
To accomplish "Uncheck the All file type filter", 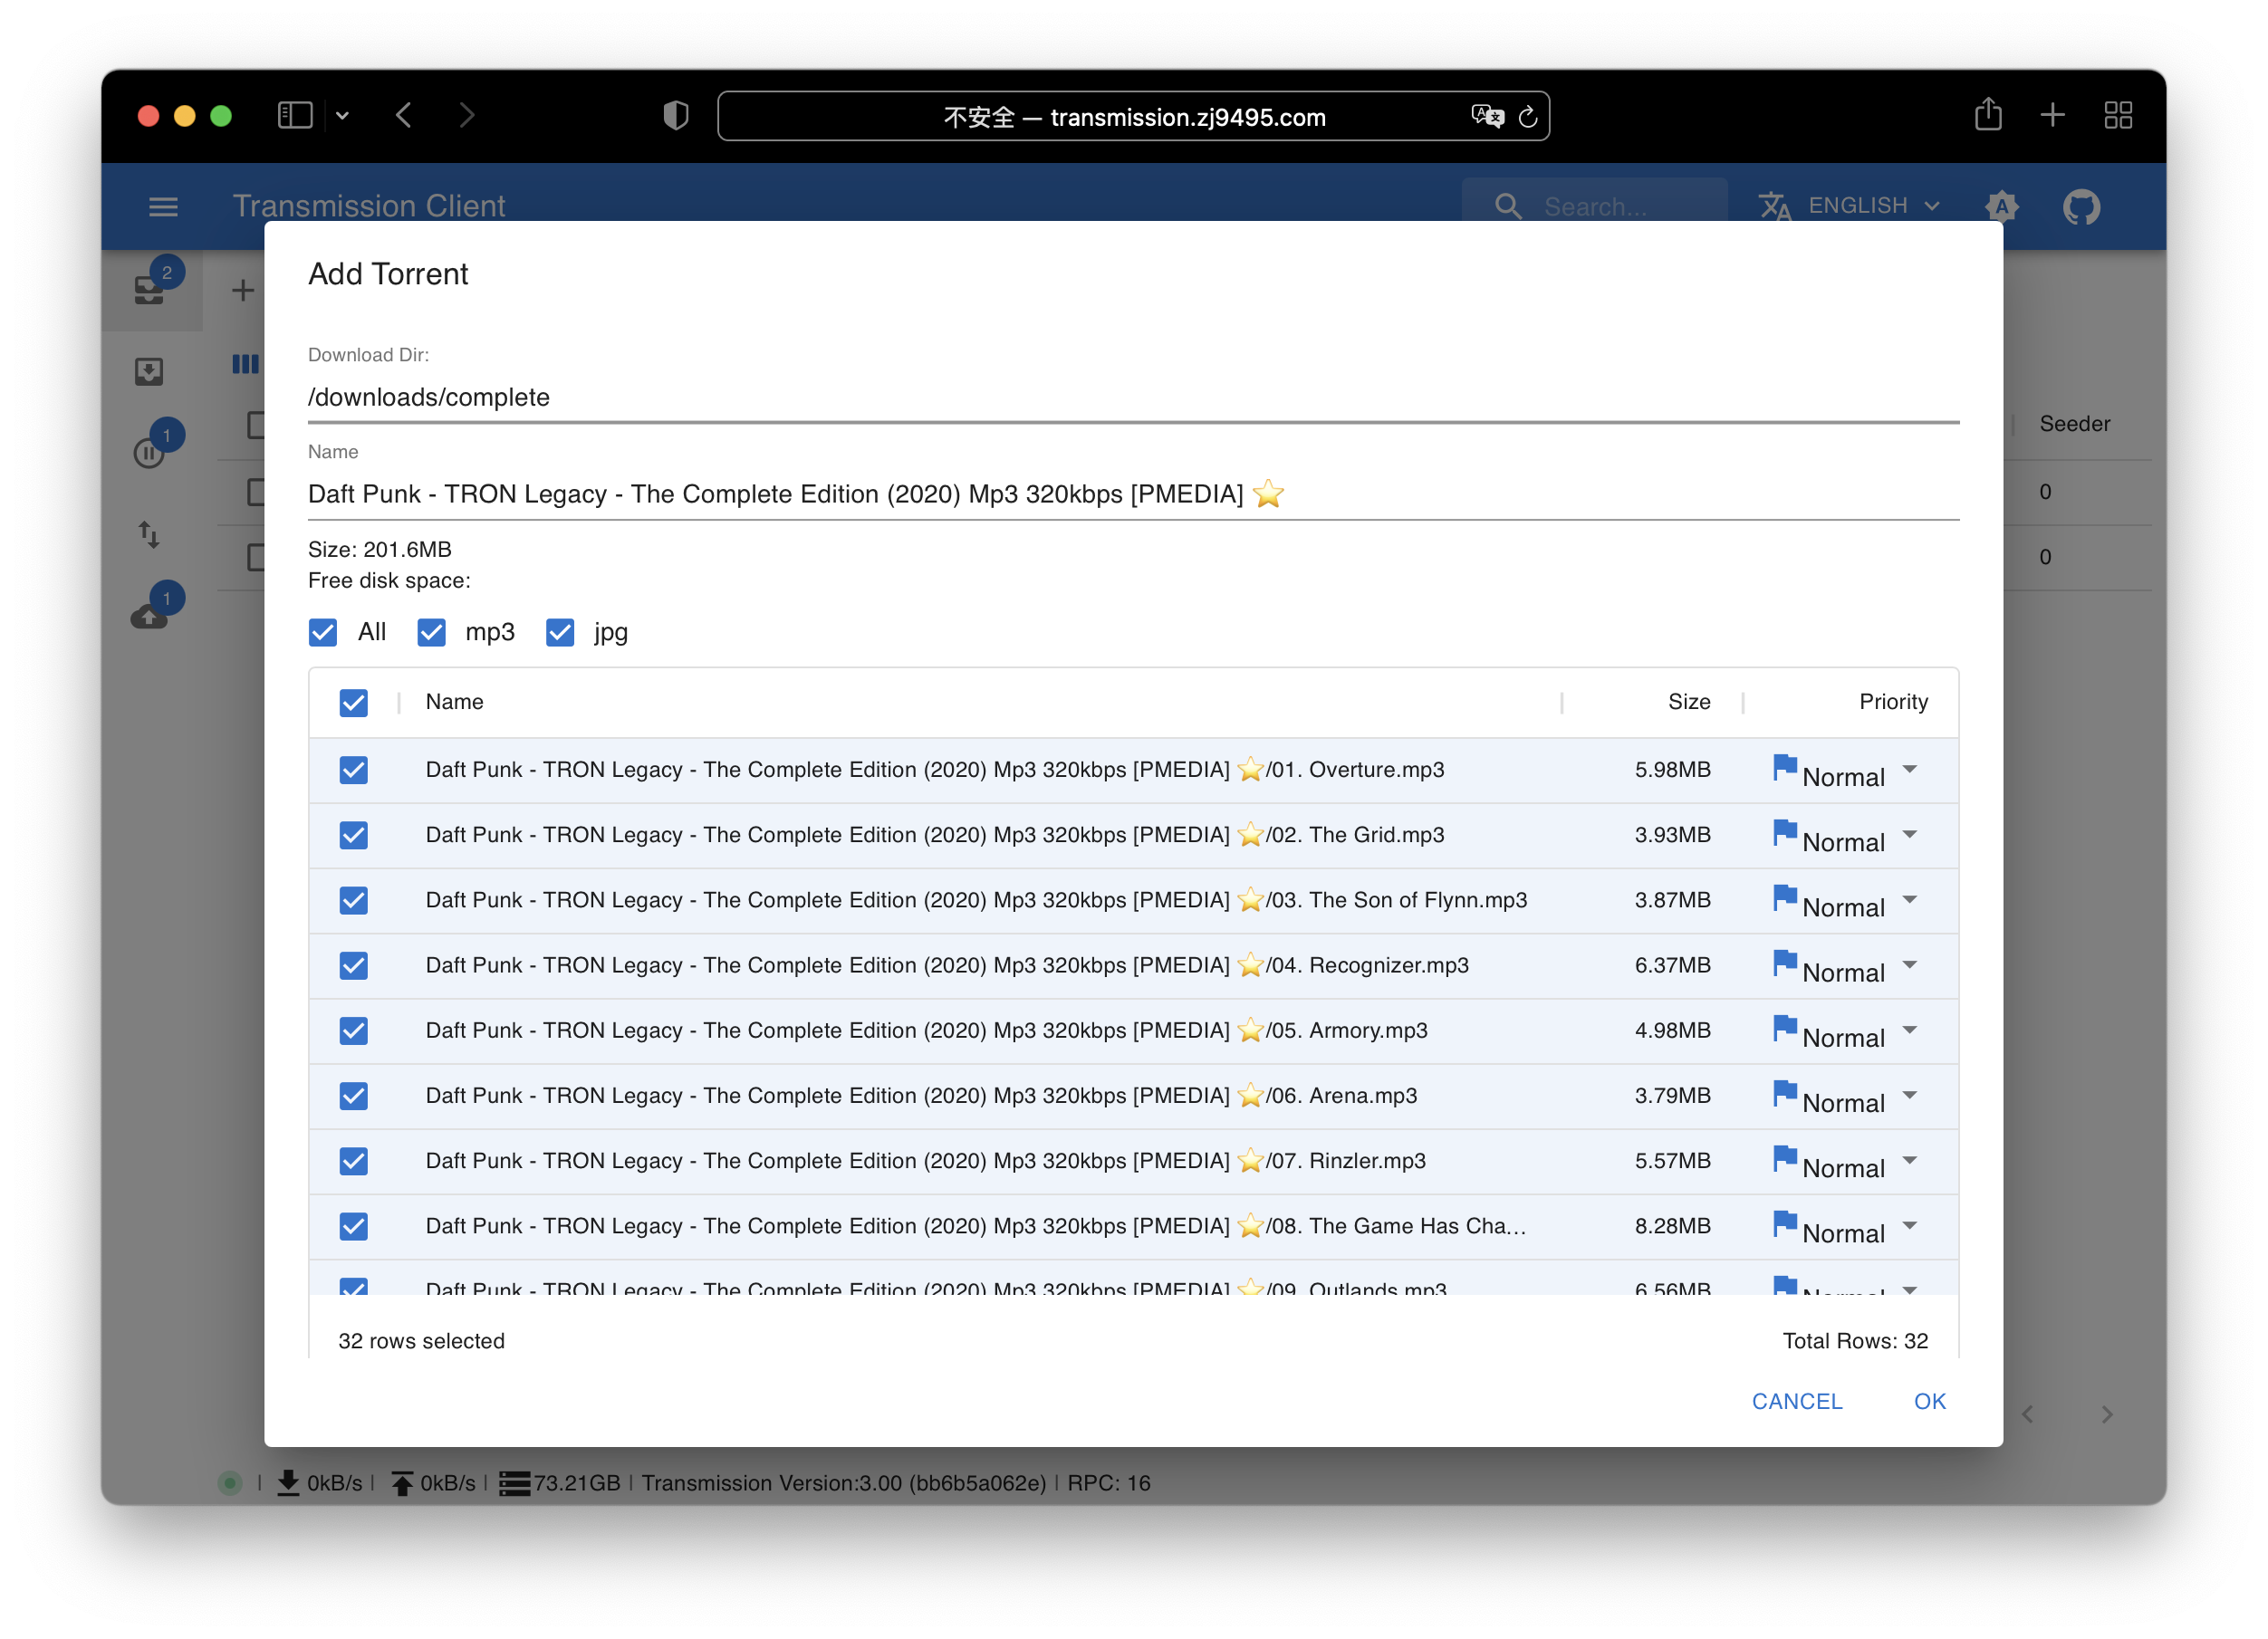I will pos(323,632).
